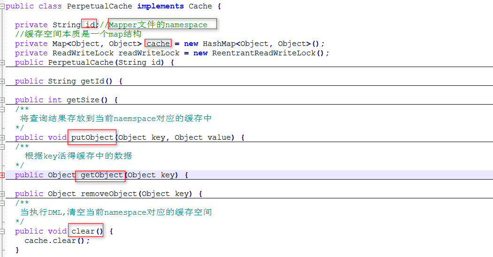This screenshot has width=493, height=257.
Task: Click 'String id' constructor parameter
Action: (139, 62)
